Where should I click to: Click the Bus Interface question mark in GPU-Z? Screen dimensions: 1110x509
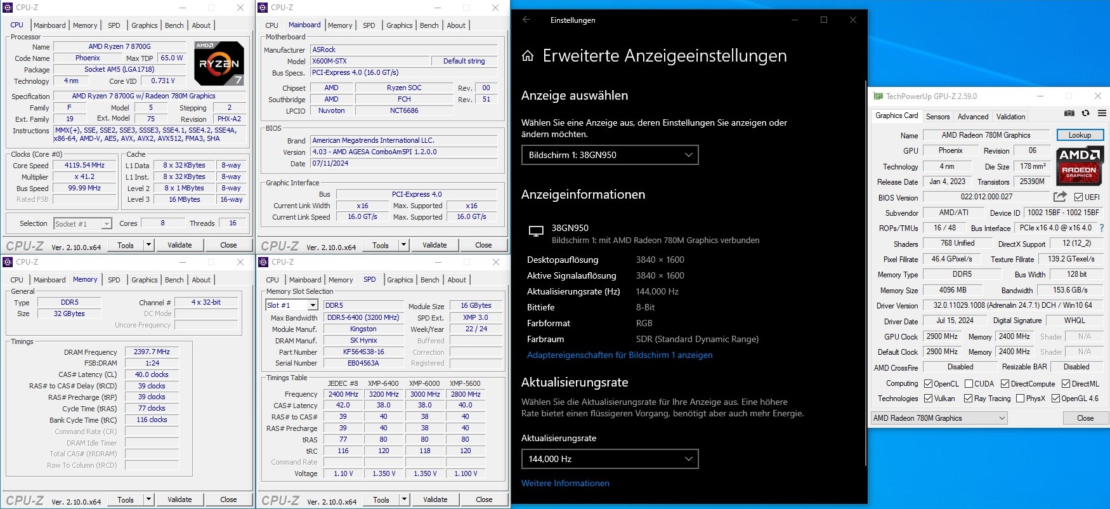coord(1101,228)
